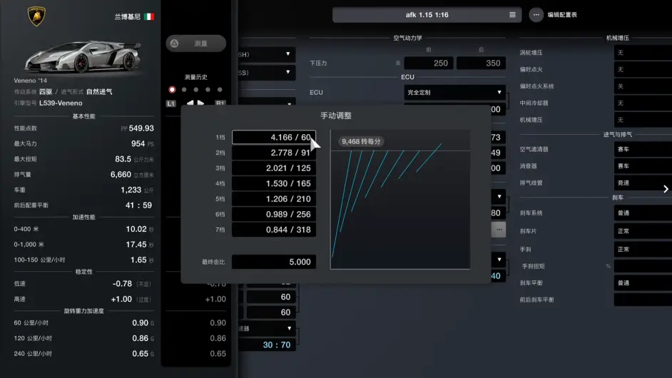The width and height of the screenshot is (672, 378).
Task: Open the tire dropdown ending in SH)
Action: click(x=266, y=54)
